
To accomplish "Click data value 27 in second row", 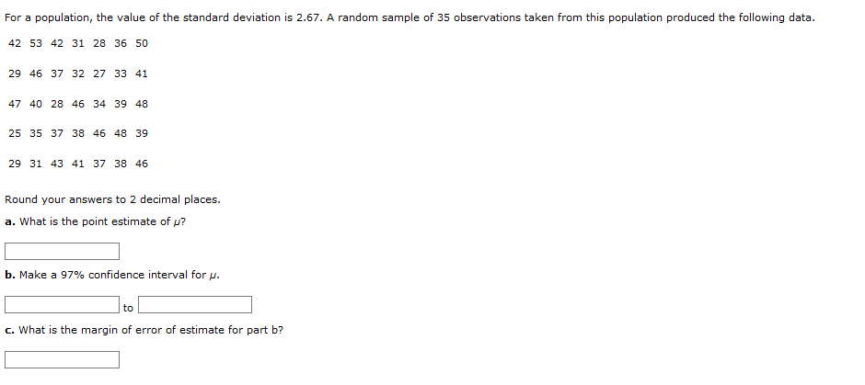I will [x=99, y=74].
